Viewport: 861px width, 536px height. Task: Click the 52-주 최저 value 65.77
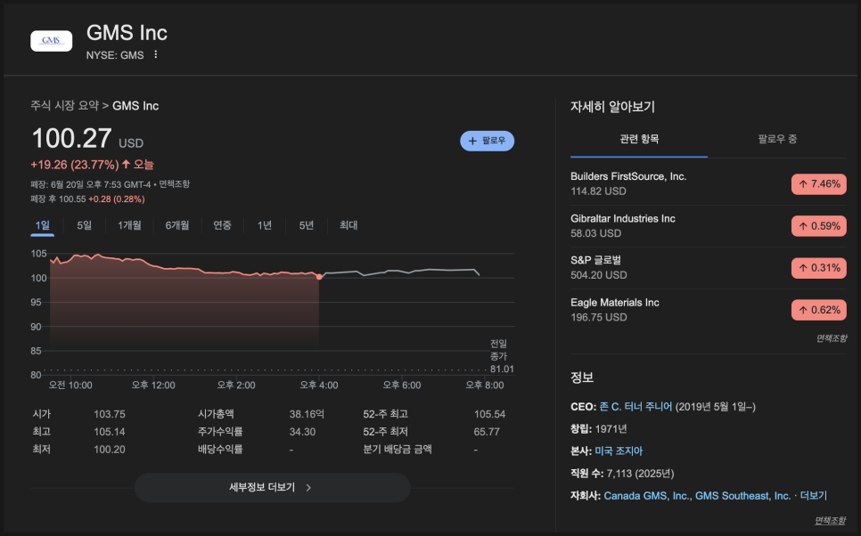pos(487,432)
